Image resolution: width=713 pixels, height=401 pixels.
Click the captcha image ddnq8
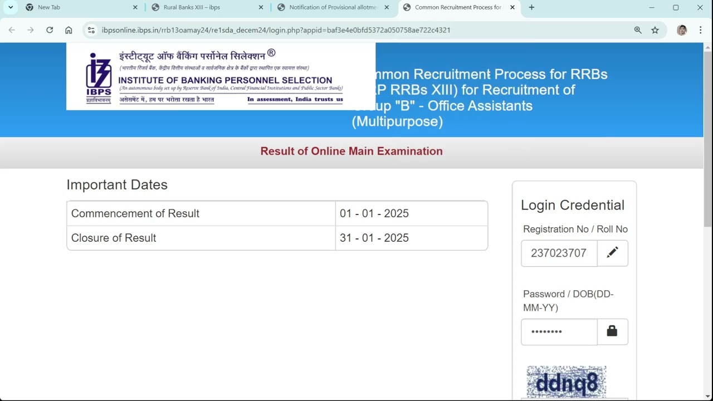[x=567, y=382]
